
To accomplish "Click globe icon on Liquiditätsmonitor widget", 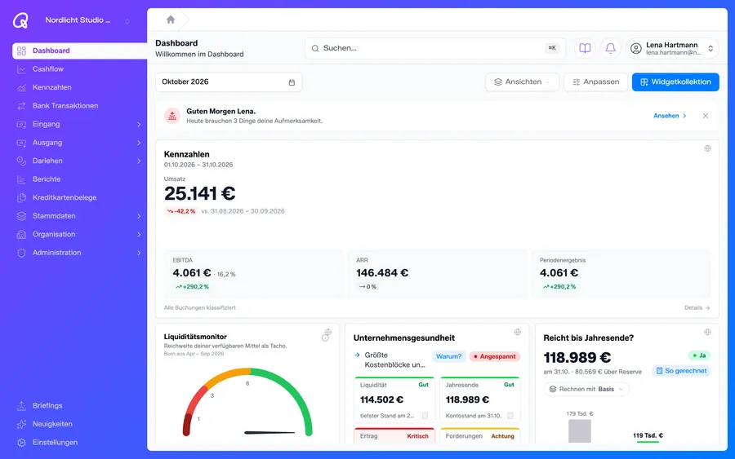I will [328, 332].
